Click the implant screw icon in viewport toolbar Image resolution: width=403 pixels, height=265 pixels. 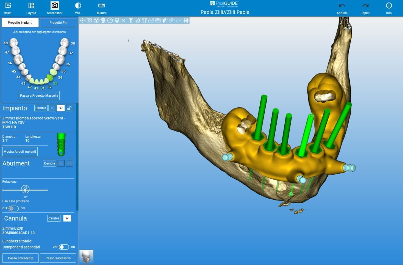pyautogui.click(x=130, y=20)
